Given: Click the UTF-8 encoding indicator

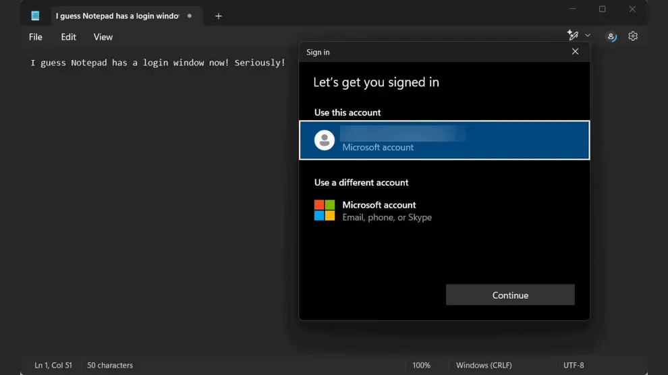Looking at the screenshot, I should tap(573, 365).
